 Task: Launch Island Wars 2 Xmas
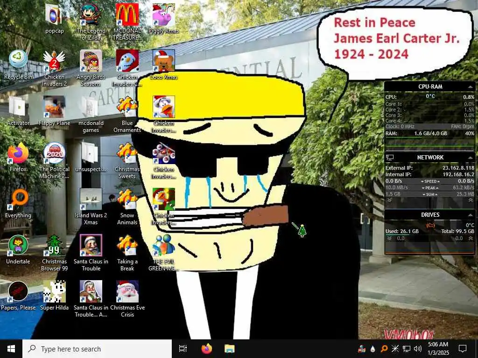[91, 207]
